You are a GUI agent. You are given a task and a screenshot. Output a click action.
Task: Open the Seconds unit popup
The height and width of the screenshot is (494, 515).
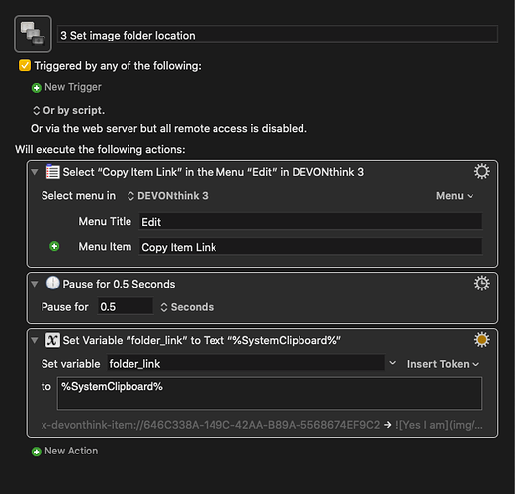pos(187,307)
